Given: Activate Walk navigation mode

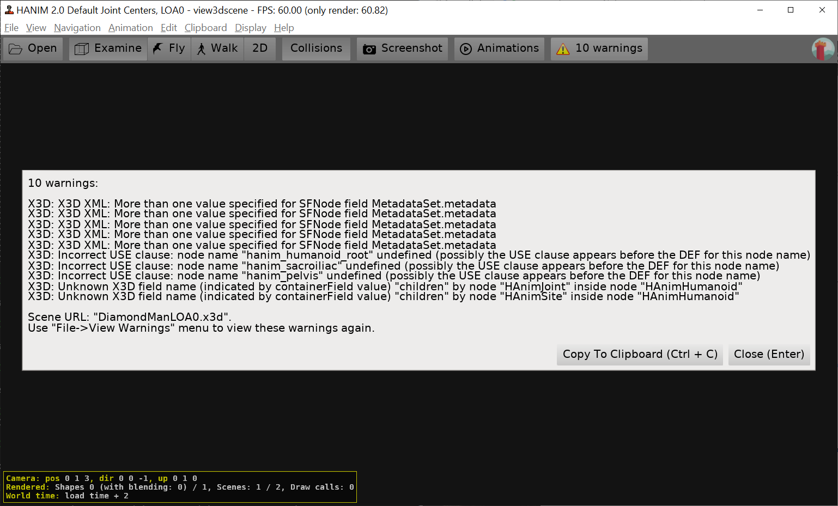Looking at the screenshot, I should (x=217, y=48).
